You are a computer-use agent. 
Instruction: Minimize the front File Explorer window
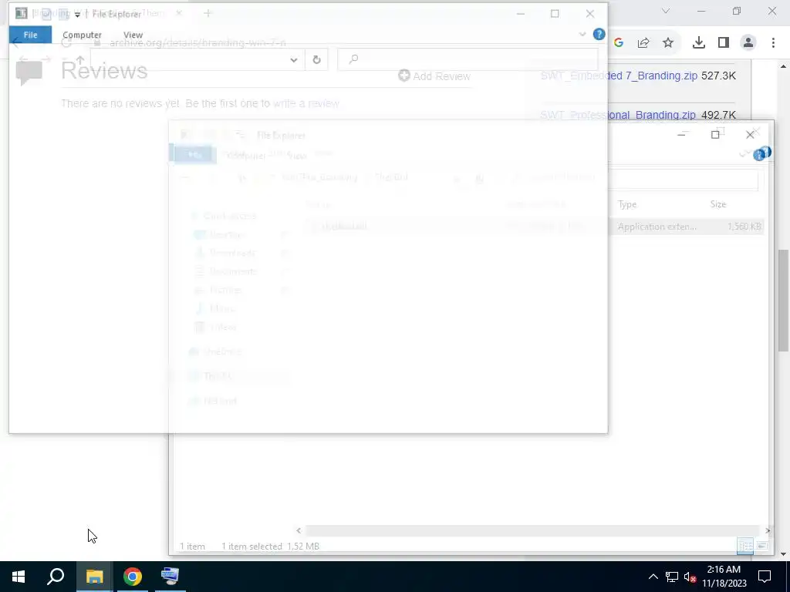[x=521, y=14]
